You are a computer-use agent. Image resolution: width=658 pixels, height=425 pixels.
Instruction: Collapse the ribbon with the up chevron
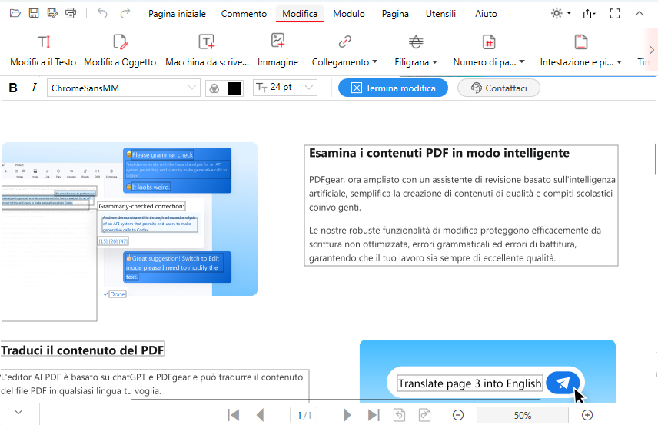pos(639,13)
